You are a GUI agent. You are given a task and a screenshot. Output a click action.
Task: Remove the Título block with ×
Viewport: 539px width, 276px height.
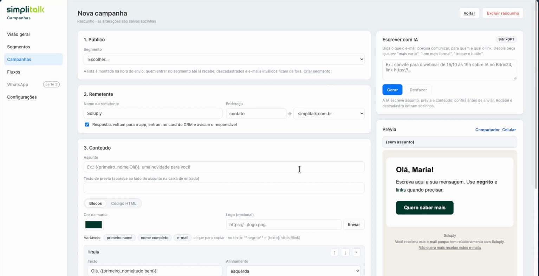356,252
